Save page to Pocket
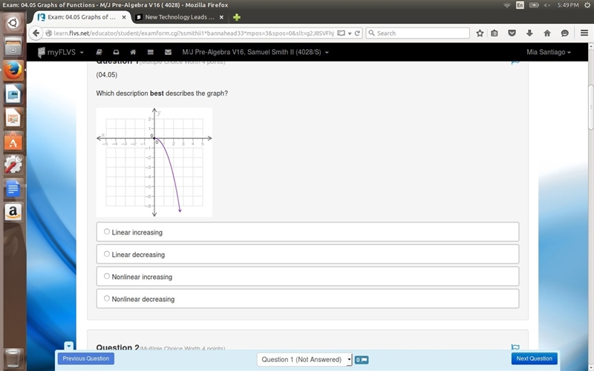 click(x=512, y=33)
